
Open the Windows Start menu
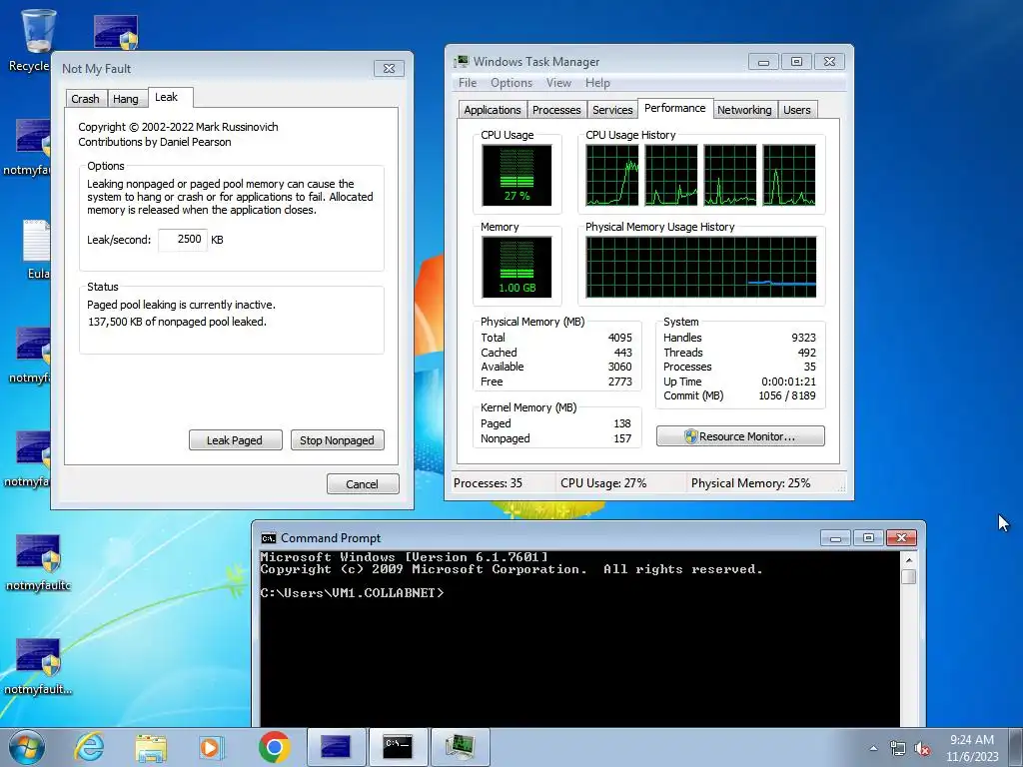pos(27,747)
